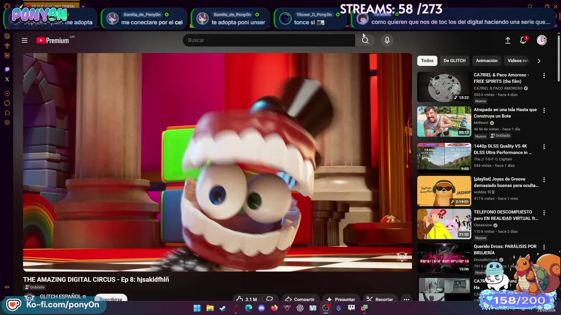Dislike the video with the thumbs down
The height and width of the screenshot is (315, 561).
pos(270,299)
